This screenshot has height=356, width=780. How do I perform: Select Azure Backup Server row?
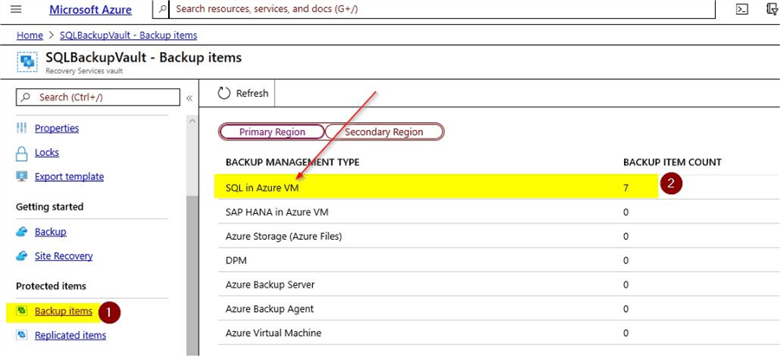[498, 285]
